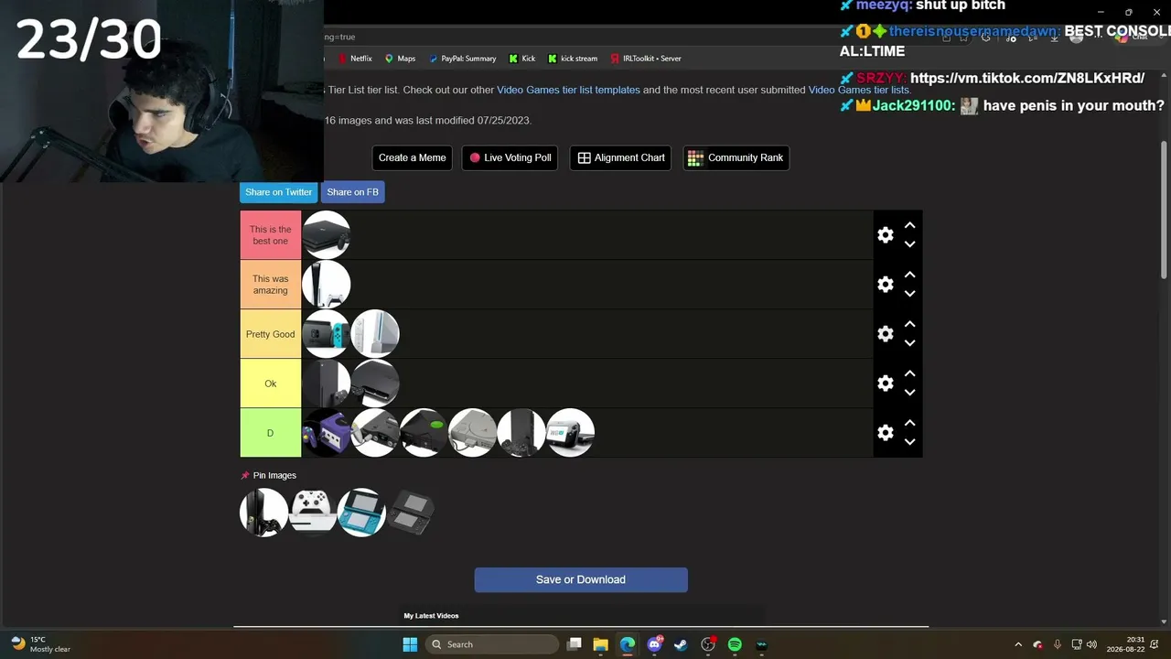Screen dimensions: 1171x659
Task: Move 'Pretty Good' row down
Action: (909, 343)
